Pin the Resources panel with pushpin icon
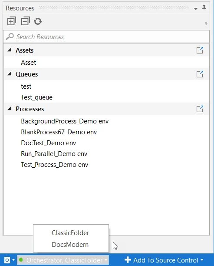 pyautogui.click(x=204, y=8)
